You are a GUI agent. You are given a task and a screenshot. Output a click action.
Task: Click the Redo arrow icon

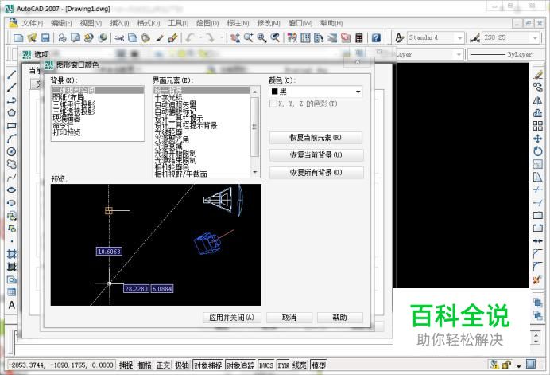coord(210,37)
